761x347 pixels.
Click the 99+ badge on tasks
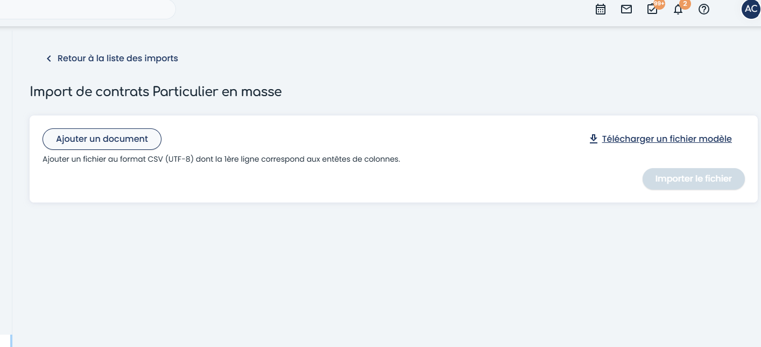659,4
